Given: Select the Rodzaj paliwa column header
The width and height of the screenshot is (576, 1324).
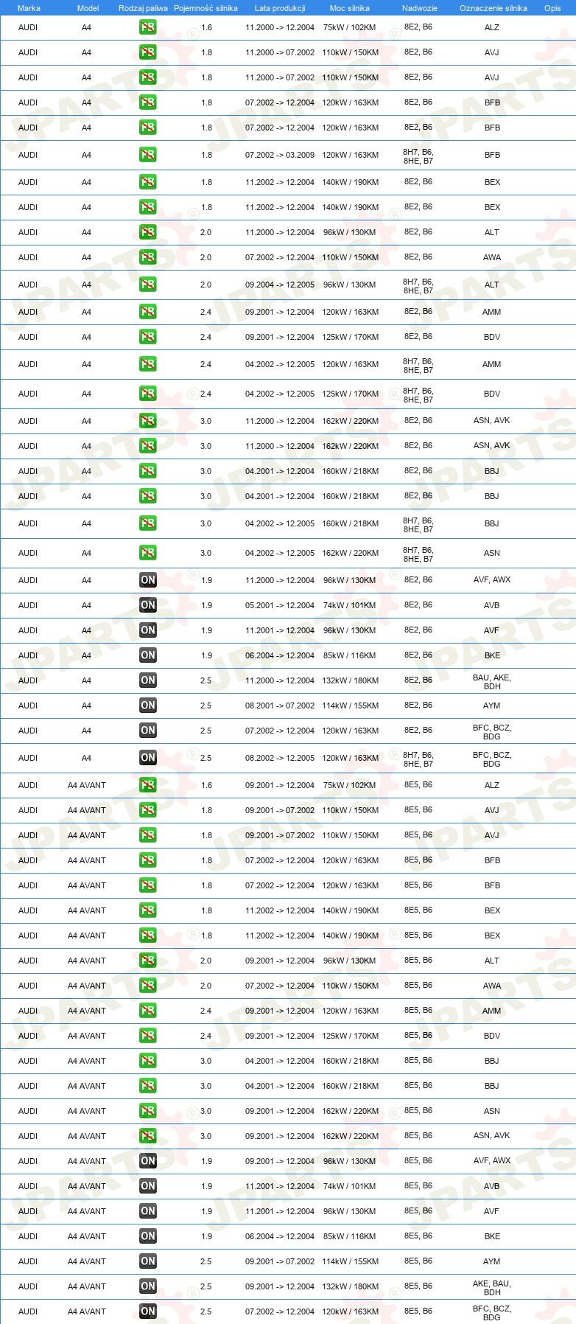Looking at the screenshot, I should (x=143, y=8).
